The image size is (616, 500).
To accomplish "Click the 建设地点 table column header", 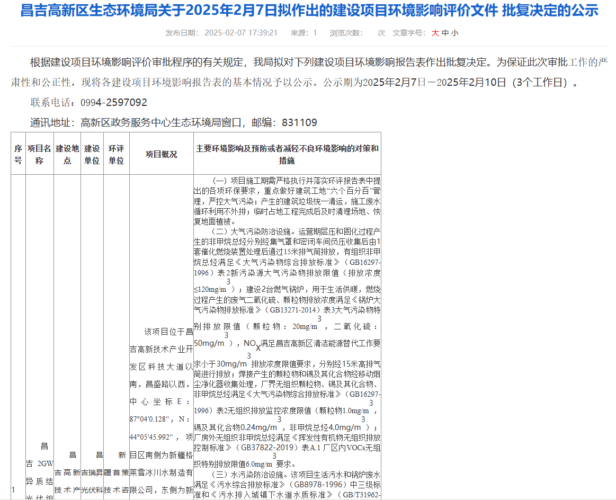I will (x=67, y=154).
